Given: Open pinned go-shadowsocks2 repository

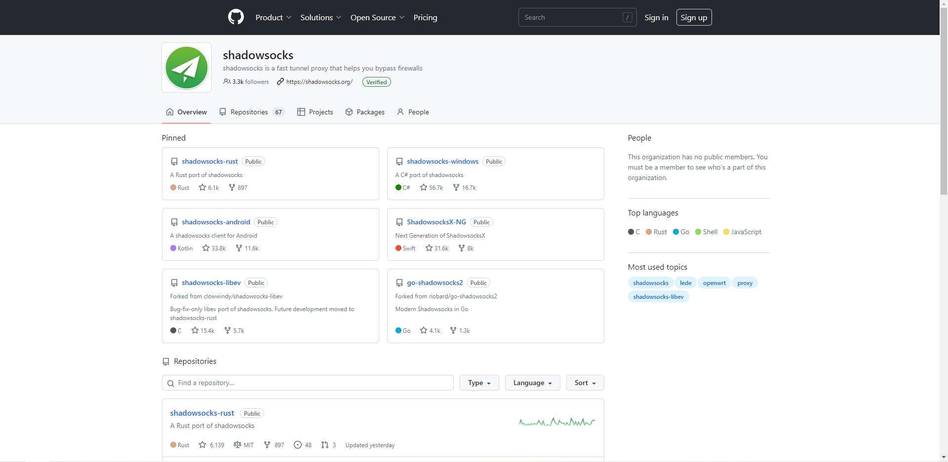Looking at the screenshot, I should (434, 283).
